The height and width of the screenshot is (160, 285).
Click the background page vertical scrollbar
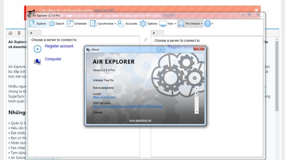coord(277,76)
